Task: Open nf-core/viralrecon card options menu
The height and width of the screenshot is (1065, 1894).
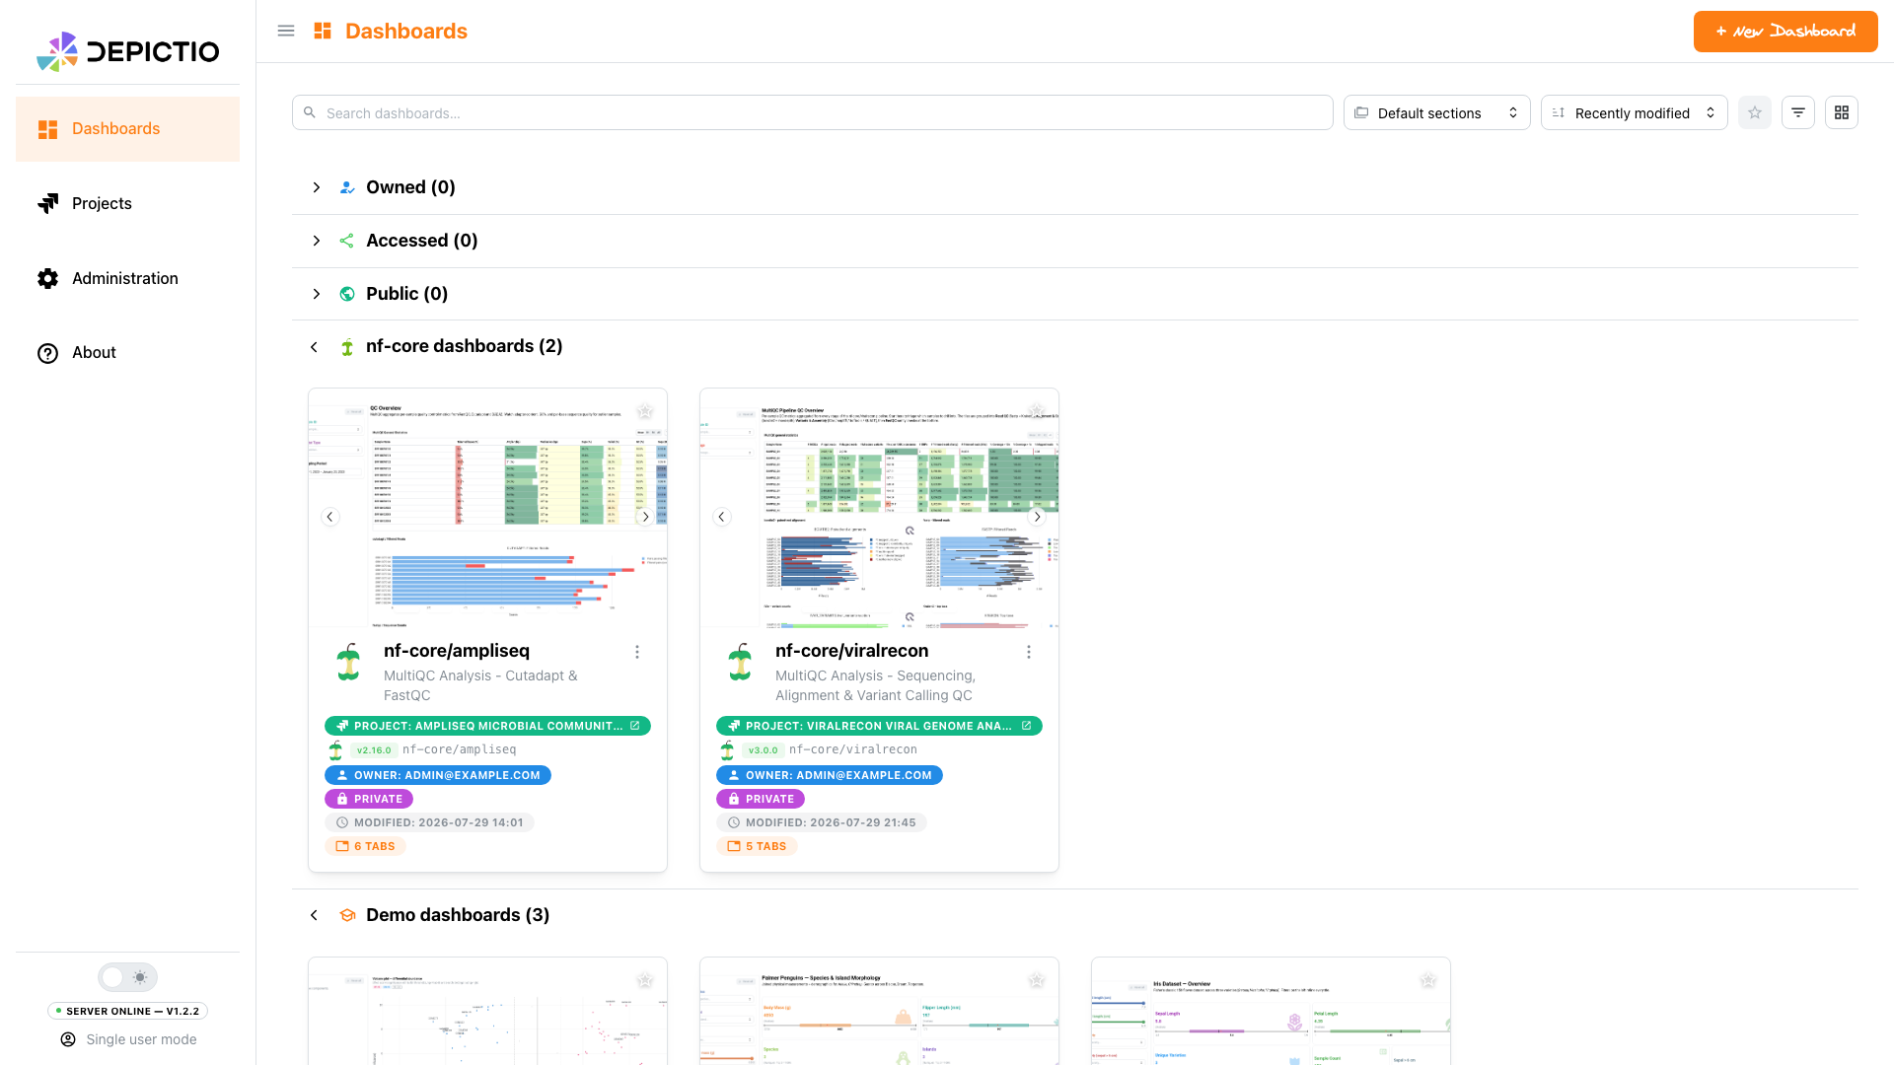Action: pyautogui.click(x=1029, y=652)
